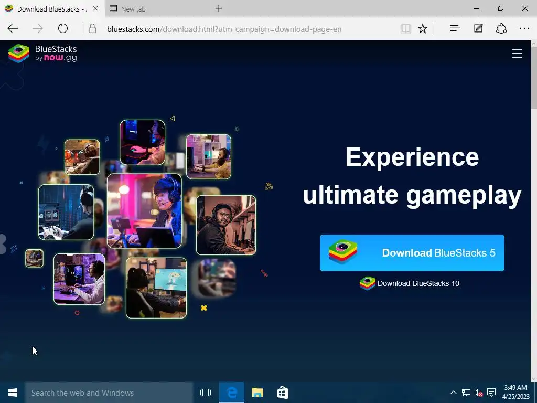Add this page to favorites star
The width and height of the screenshot is (537, 403).
point(423,29)
